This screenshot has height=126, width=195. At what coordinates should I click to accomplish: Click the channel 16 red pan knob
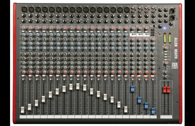click(x=126, y=72)
